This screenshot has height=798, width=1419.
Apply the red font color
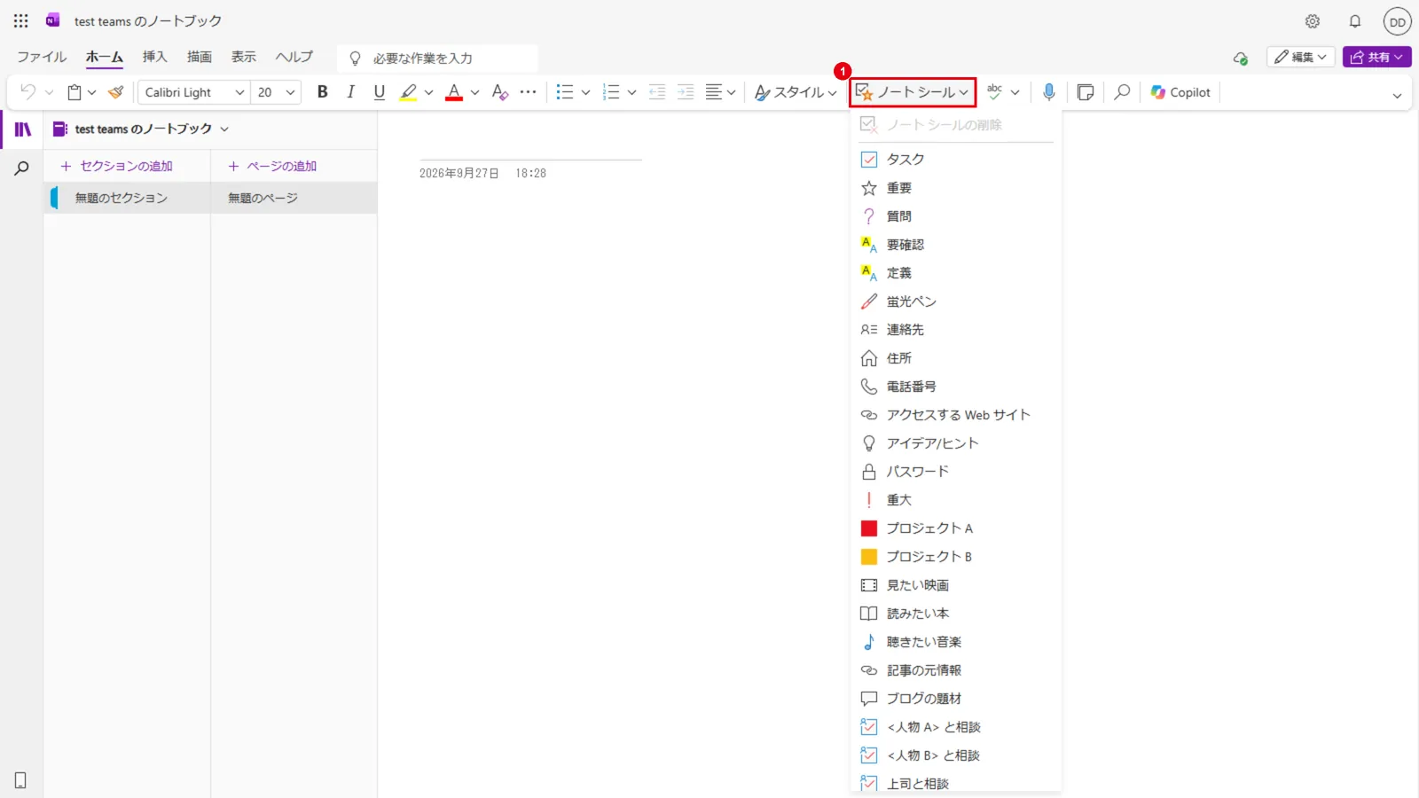click(454, 92)
